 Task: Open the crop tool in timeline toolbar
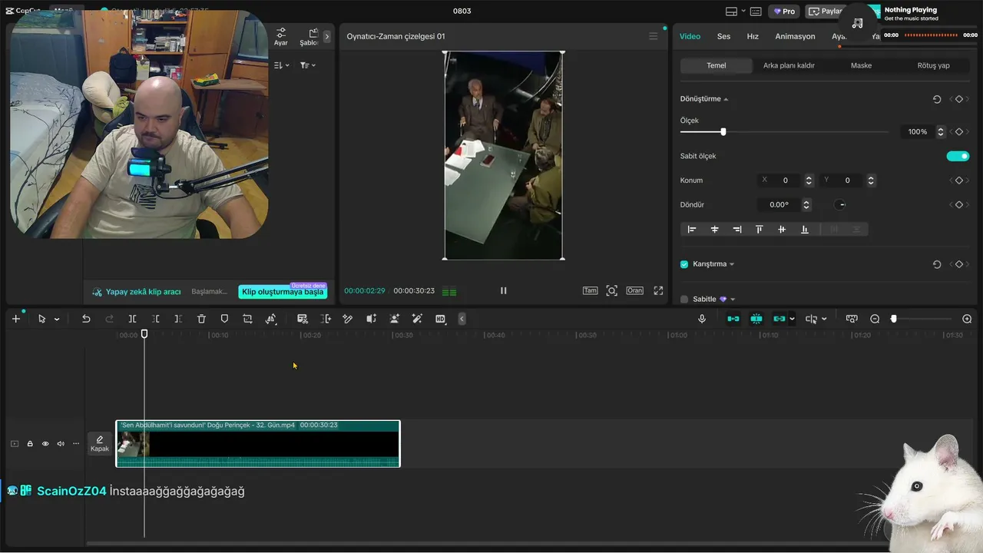(247, 319)
